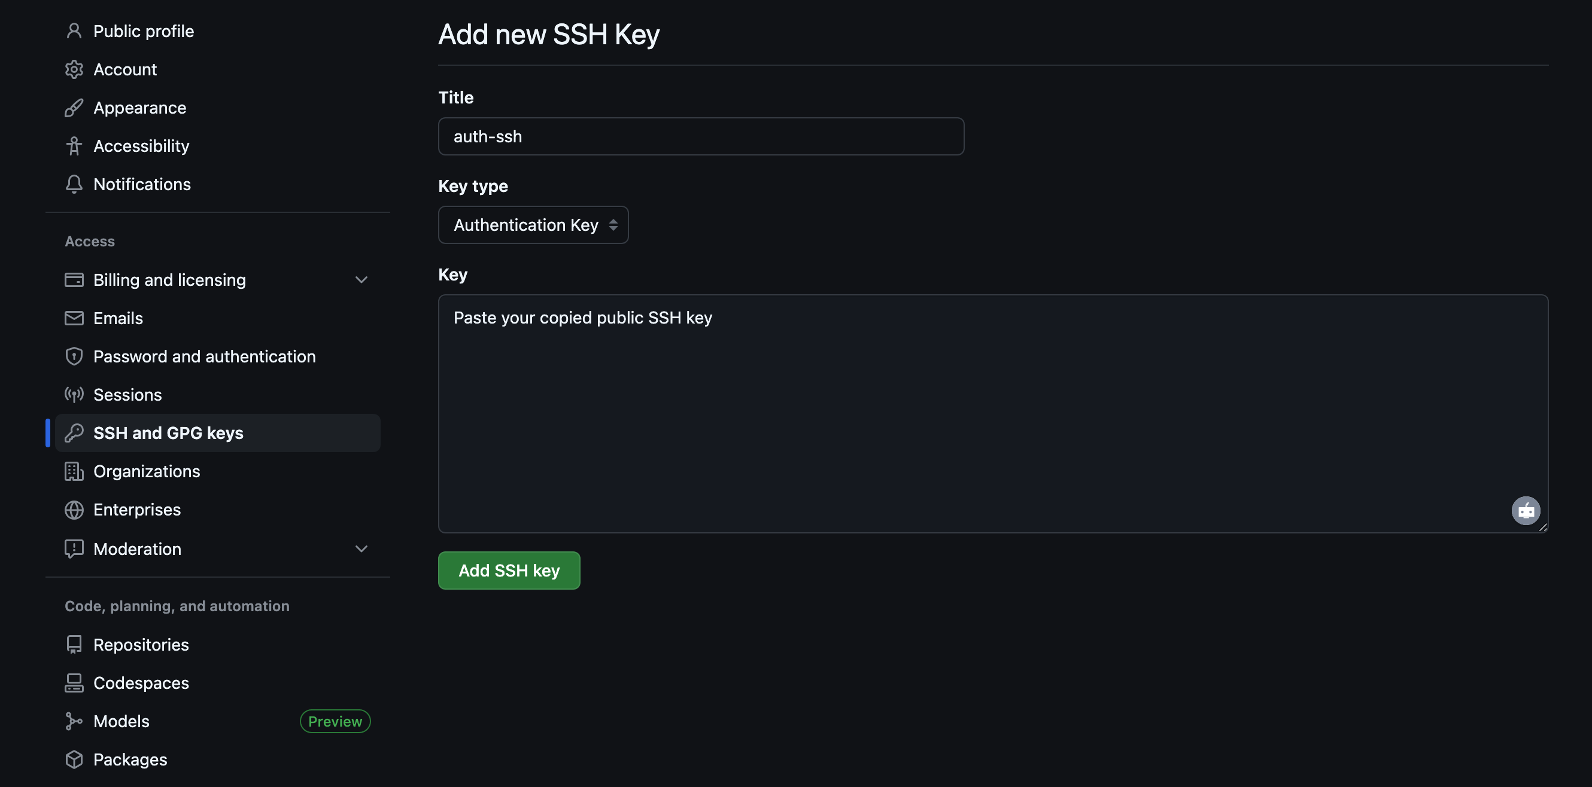This screenshot has width=1592, height=787.
Task: Click the Password and authentication shield icon
Action: [74, 356]
